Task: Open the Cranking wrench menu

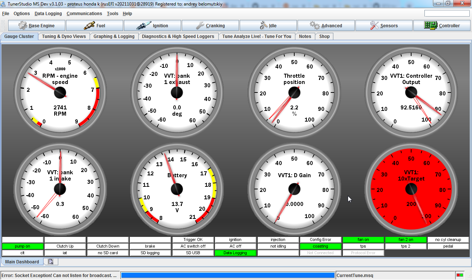Action: [210, 25]
